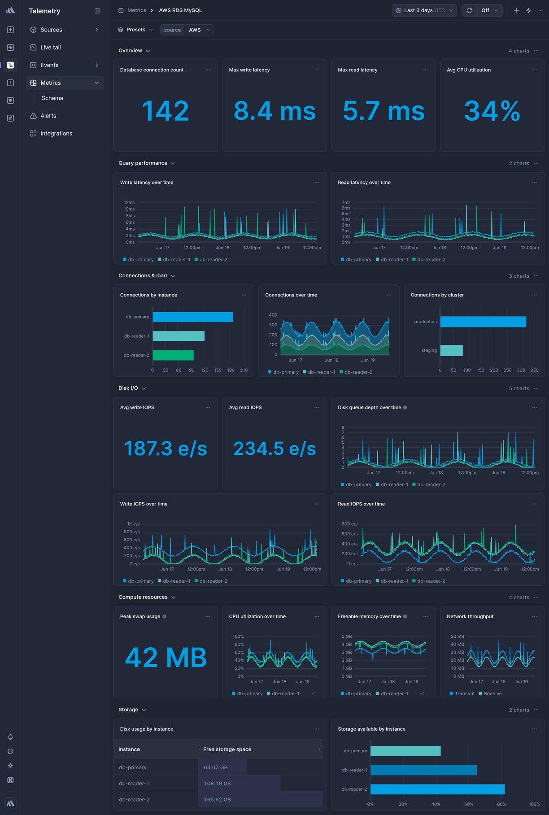This screenshot has width=549, height=815.
Task: Show info for Peak swap usage
Action: point(165,616)
